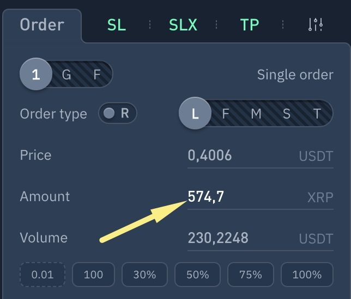Set amount with the 50% button

coord(198,275)
